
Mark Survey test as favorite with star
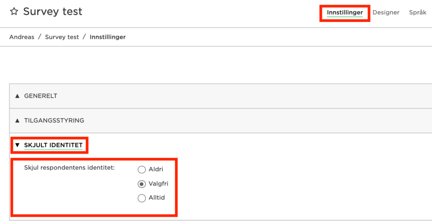(x=14, y=11)
